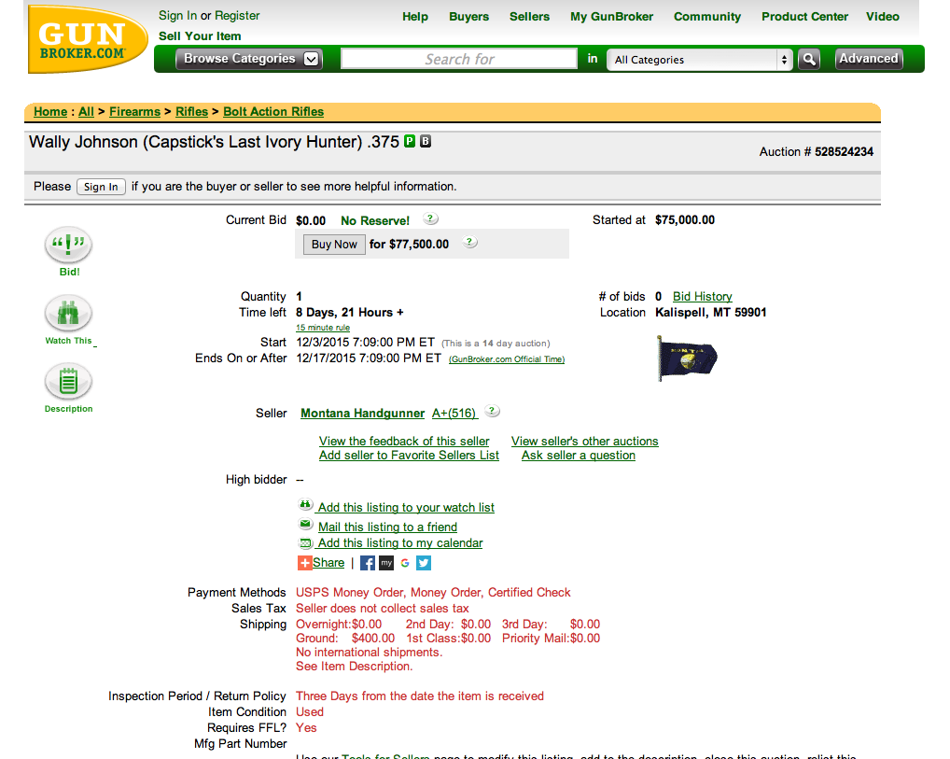Click the Advanced search button
Screen dimensions: 950x759
(x=869, y=59)
